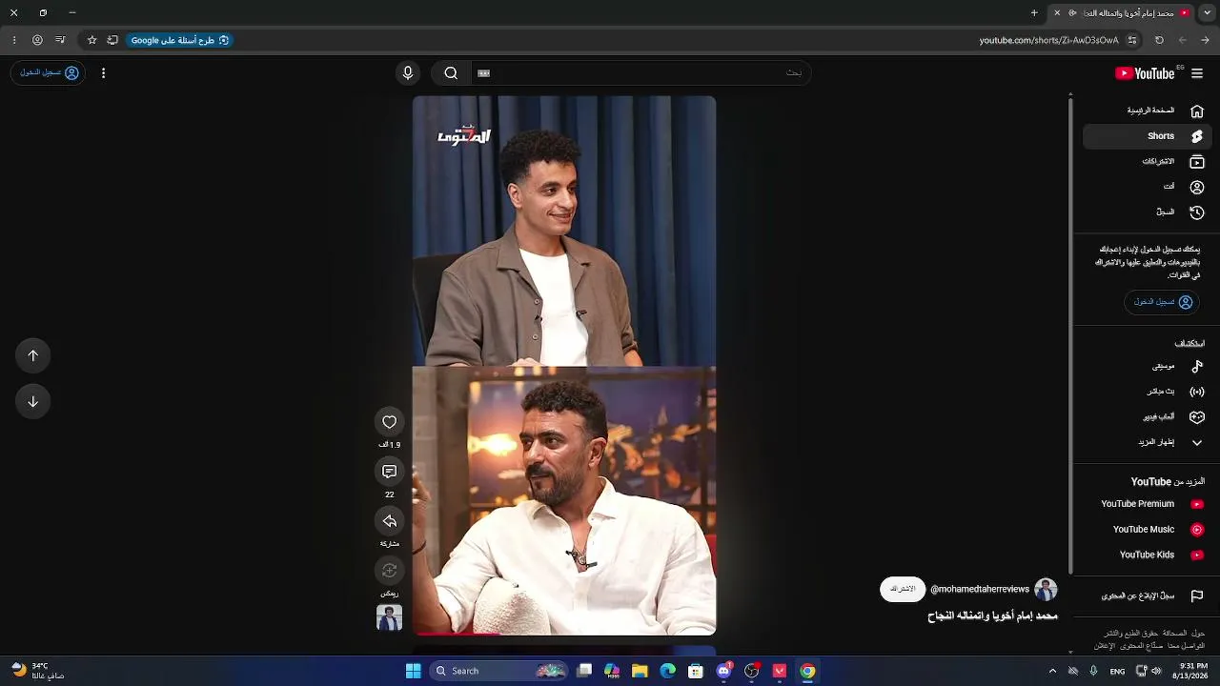This screenshot has width=1220, height=686.
Task: Open the Report history flag item
Action: coord(1148,596)
